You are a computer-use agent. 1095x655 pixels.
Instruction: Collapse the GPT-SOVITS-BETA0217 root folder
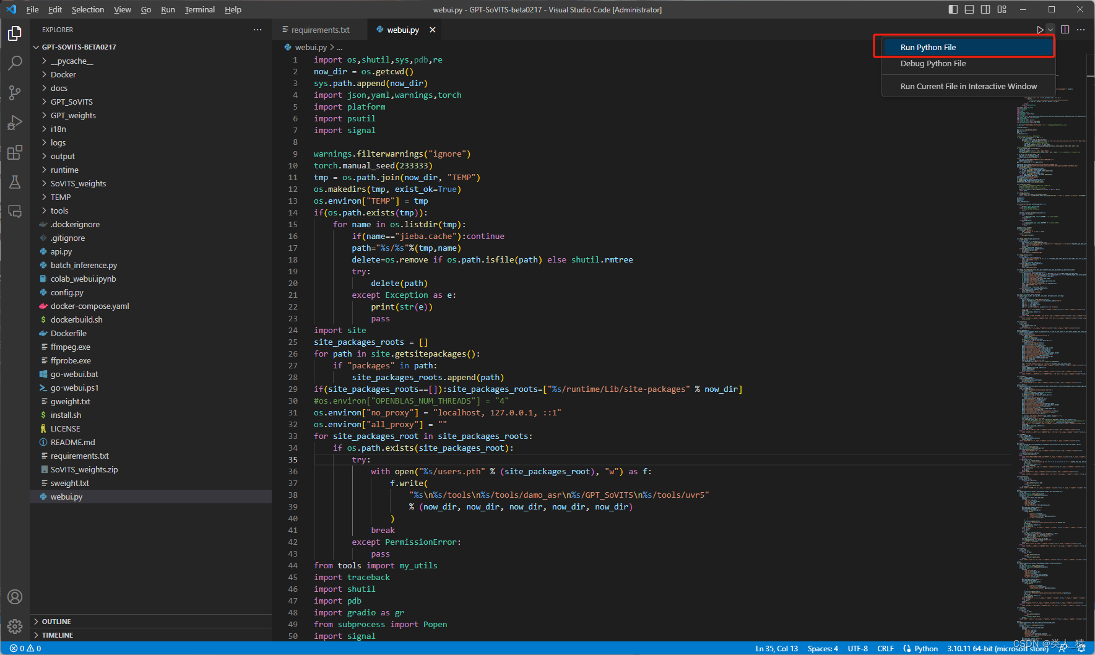click(152, 47)
